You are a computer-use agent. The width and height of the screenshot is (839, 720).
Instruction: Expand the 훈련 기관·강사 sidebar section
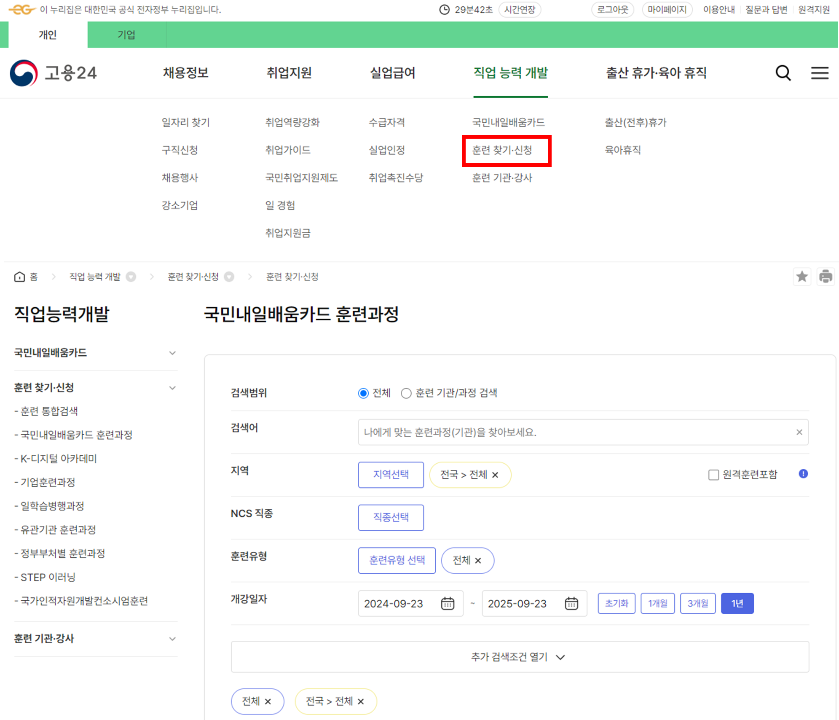pos(172,639)
